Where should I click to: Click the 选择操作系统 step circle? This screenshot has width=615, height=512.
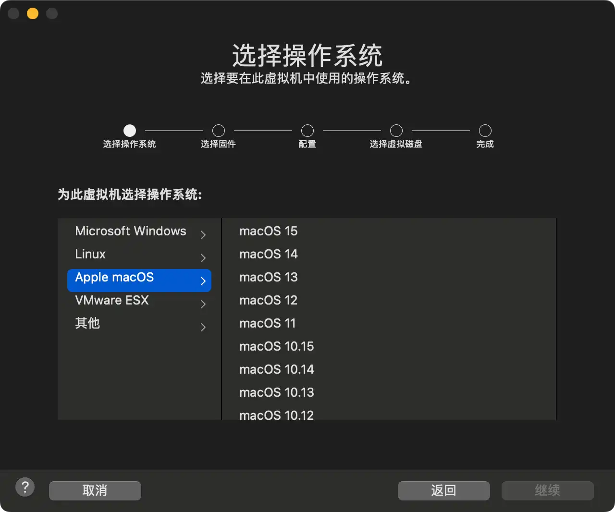pyautogui.click(x=130, y=131)
